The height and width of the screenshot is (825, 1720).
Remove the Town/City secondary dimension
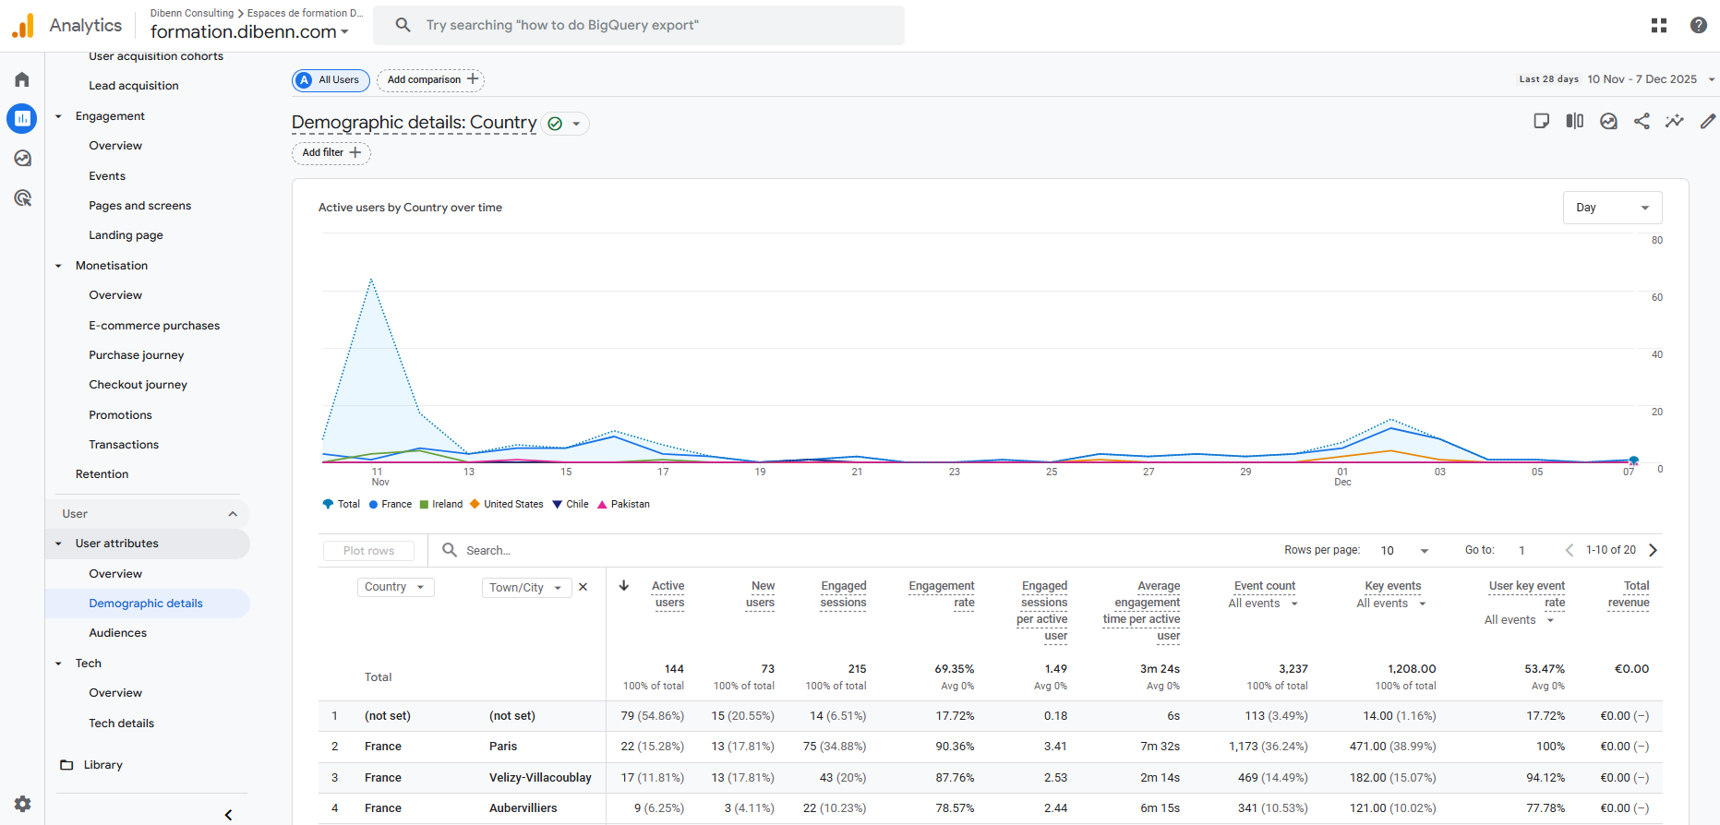pyautogui.click(x=583, y=587)
